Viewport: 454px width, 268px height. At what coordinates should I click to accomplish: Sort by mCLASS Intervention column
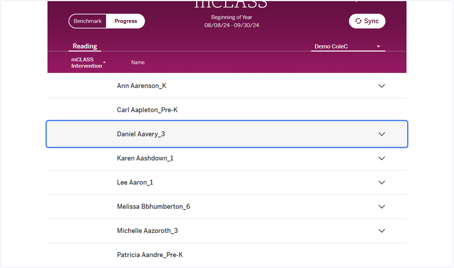(x=89, y=63)
